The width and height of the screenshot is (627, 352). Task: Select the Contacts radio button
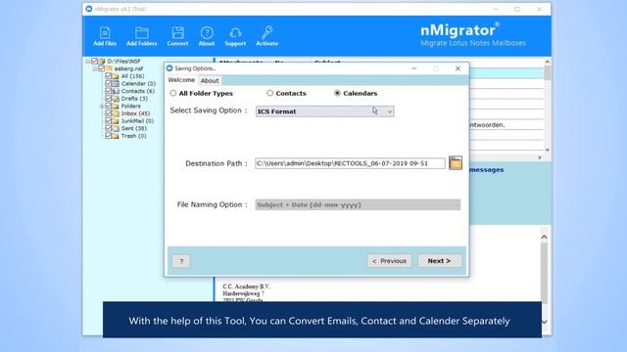pyautogui.click(x=270, y=93)
